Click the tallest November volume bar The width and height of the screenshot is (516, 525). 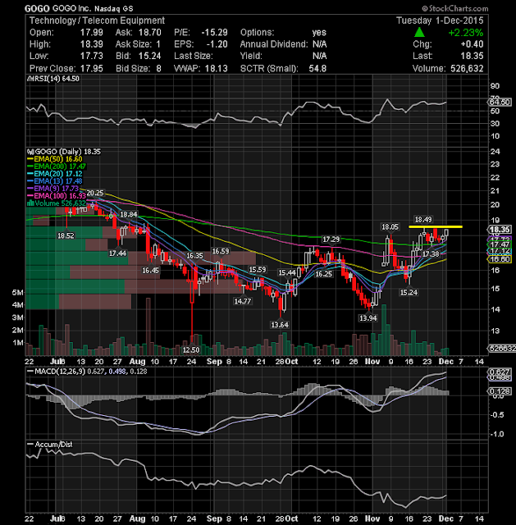click(x=384, y=330)
